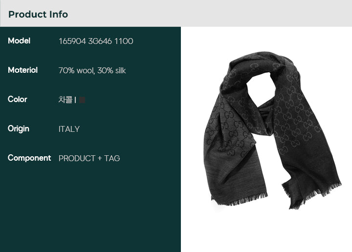Select the model number 165904 3G646 1100
Screen dimensions: 352x252
coord(96,41)
